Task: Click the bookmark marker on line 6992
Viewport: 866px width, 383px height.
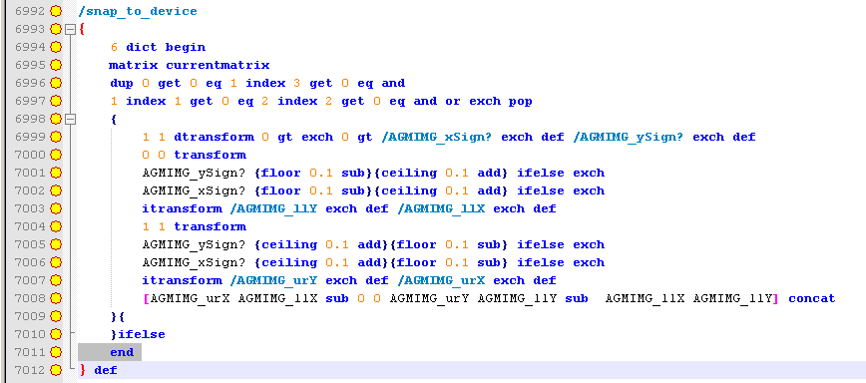Action: click(56, 11)
